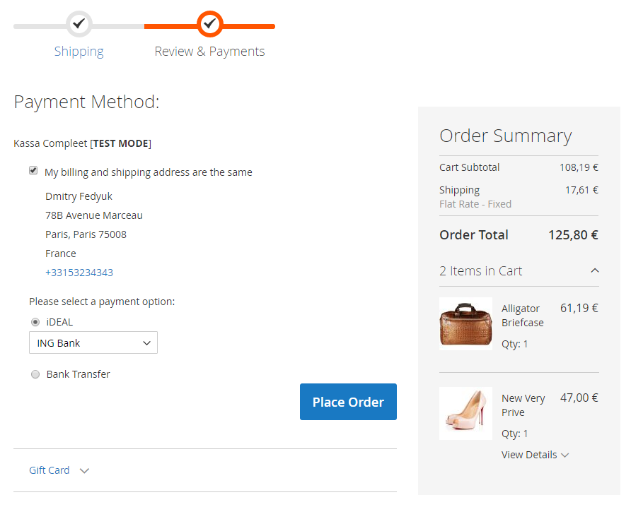631x507 pixels.
Task: Expand the Gift Card section chevron
Action: point(84,471)
